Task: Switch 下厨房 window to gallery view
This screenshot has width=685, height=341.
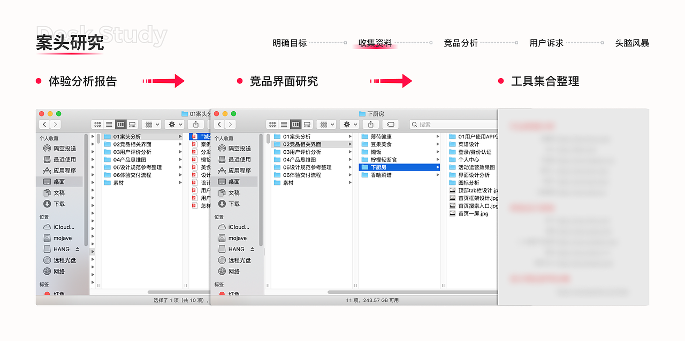Action: [307, 124]
